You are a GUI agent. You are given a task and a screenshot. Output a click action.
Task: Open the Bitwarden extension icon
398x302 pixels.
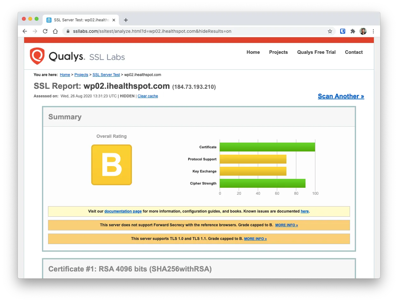pos(343,31)
